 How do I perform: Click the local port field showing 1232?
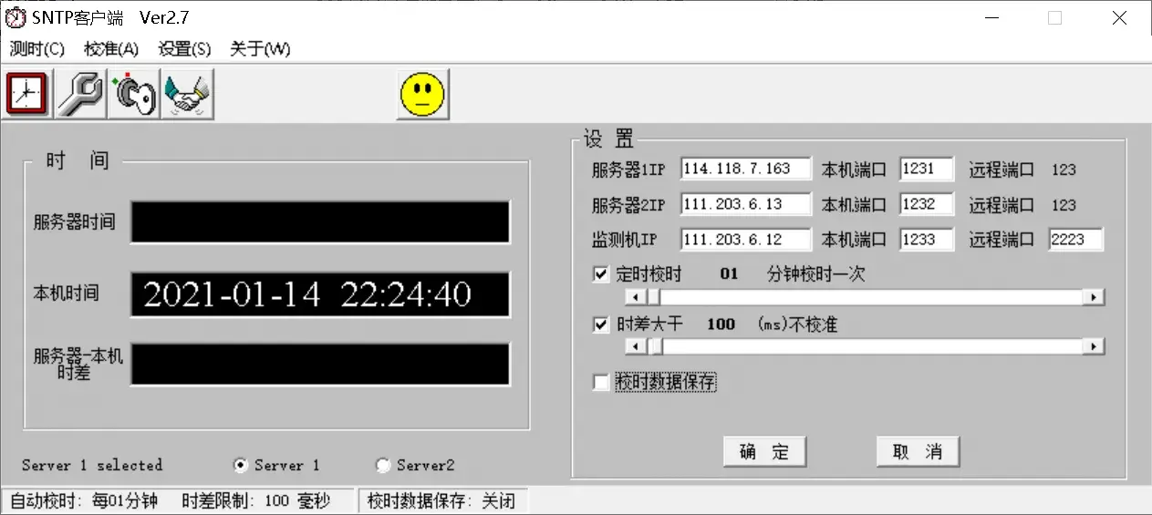(927, 204)
